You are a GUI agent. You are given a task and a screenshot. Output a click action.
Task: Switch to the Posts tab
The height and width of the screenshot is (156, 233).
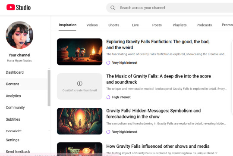pos(157,25)
